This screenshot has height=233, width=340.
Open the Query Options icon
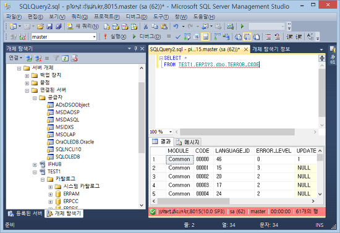pyautogui.click(x=197, y=37)
